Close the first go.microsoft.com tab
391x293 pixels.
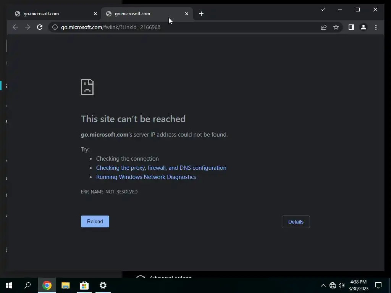click(x=95, y=14)
